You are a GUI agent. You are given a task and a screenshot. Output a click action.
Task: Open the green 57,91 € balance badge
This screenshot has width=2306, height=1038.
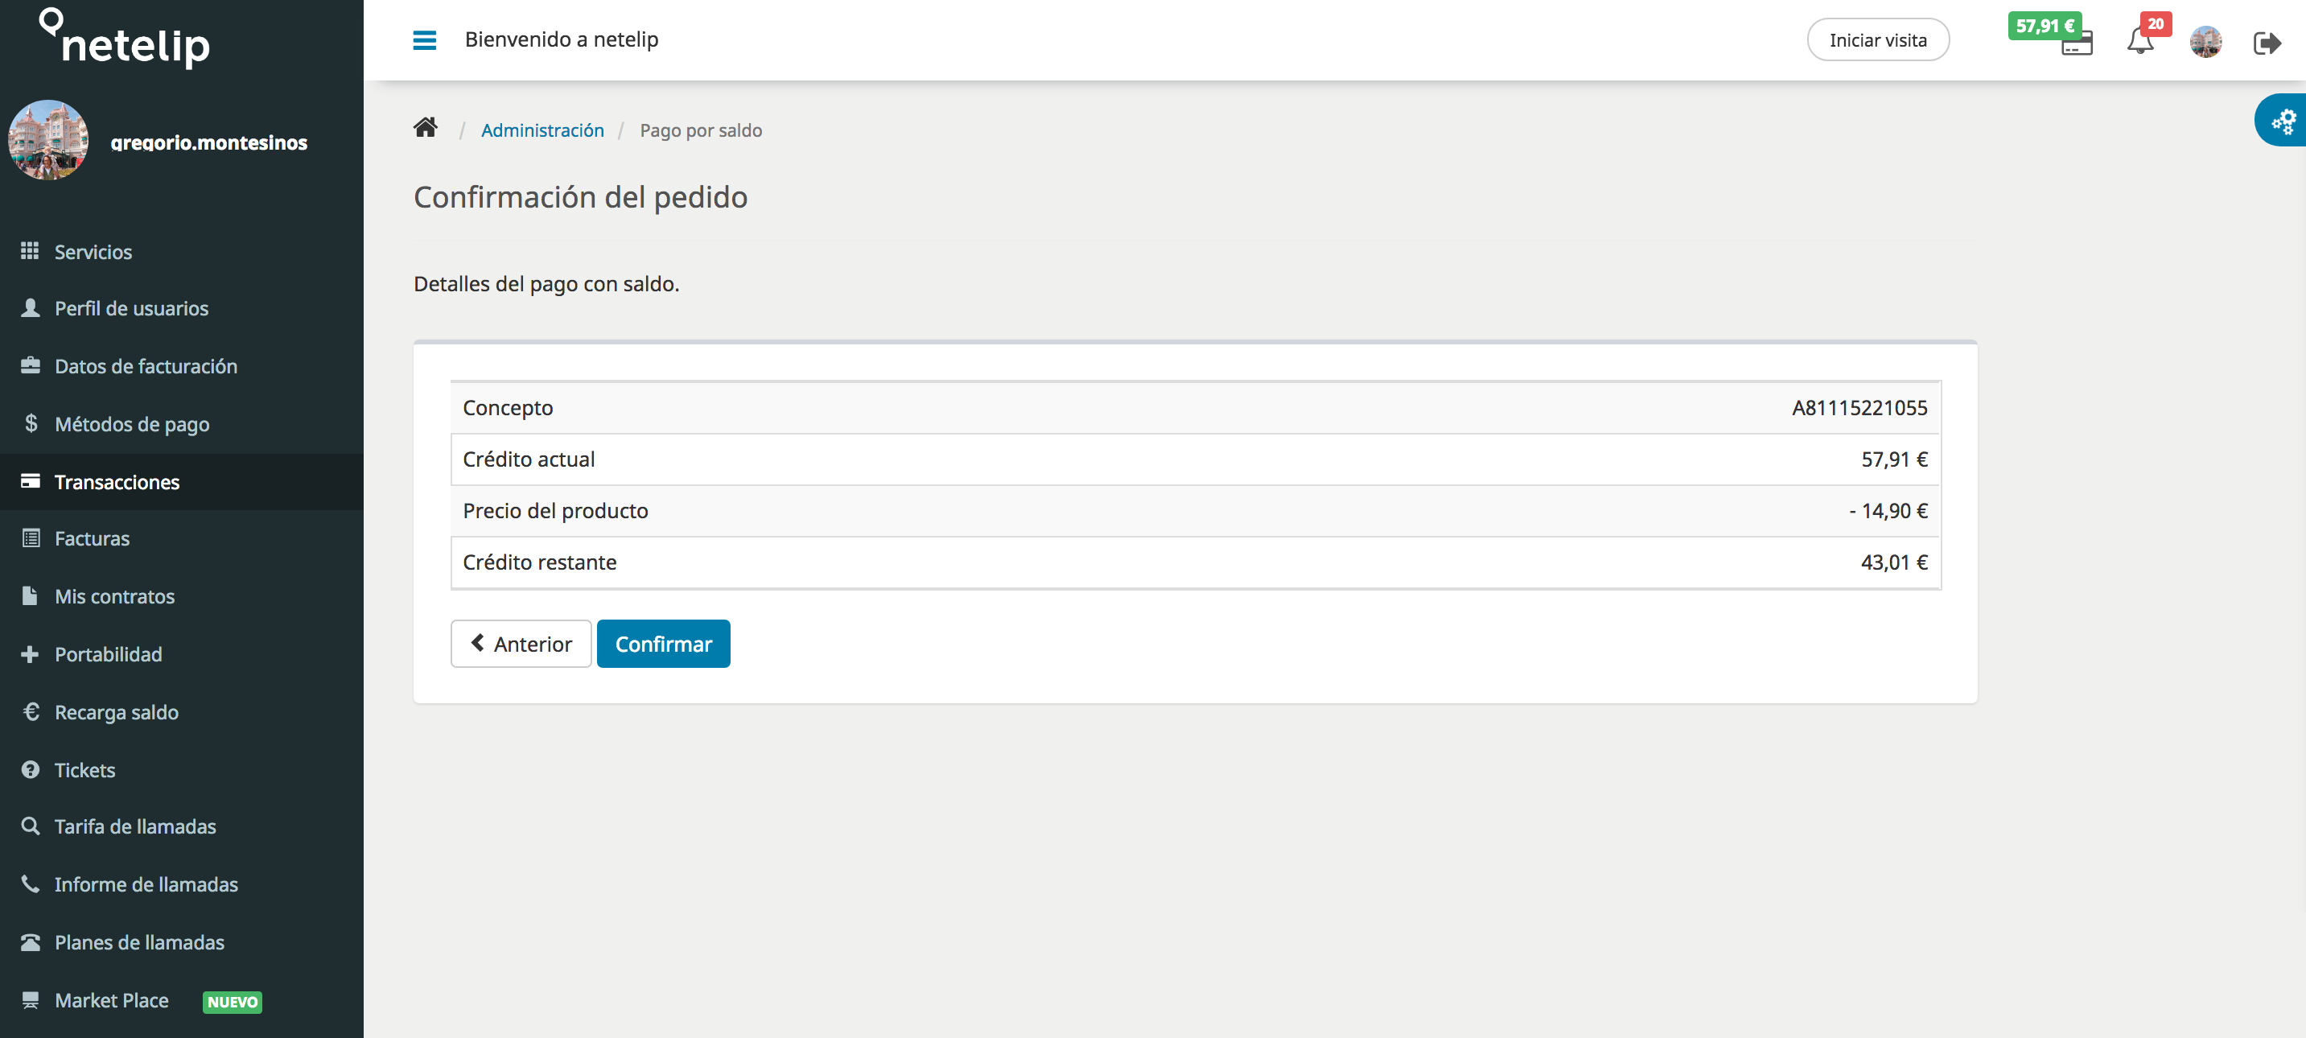pyautogui.click(x=2044, y=26)
